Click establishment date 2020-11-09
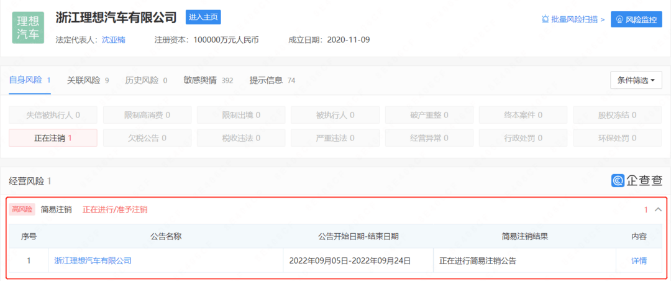671x281 pixels. coord(349,40)
